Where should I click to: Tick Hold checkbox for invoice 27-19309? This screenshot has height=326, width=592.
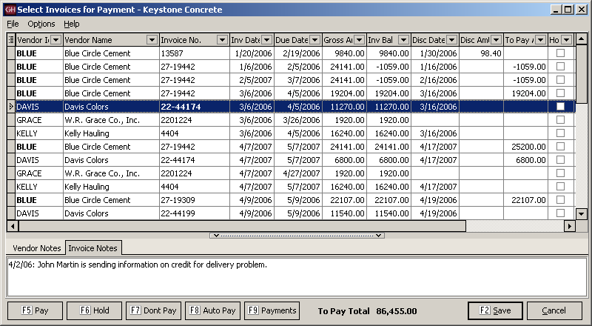(x=561, y=200)
